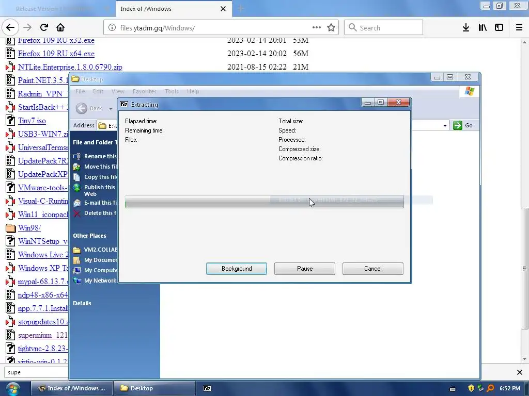This screenshot has width=529, height=396.
Task: Open the NTLite.Enterprise.1.8.0.6790.zip link
Action: pos(70,67)
